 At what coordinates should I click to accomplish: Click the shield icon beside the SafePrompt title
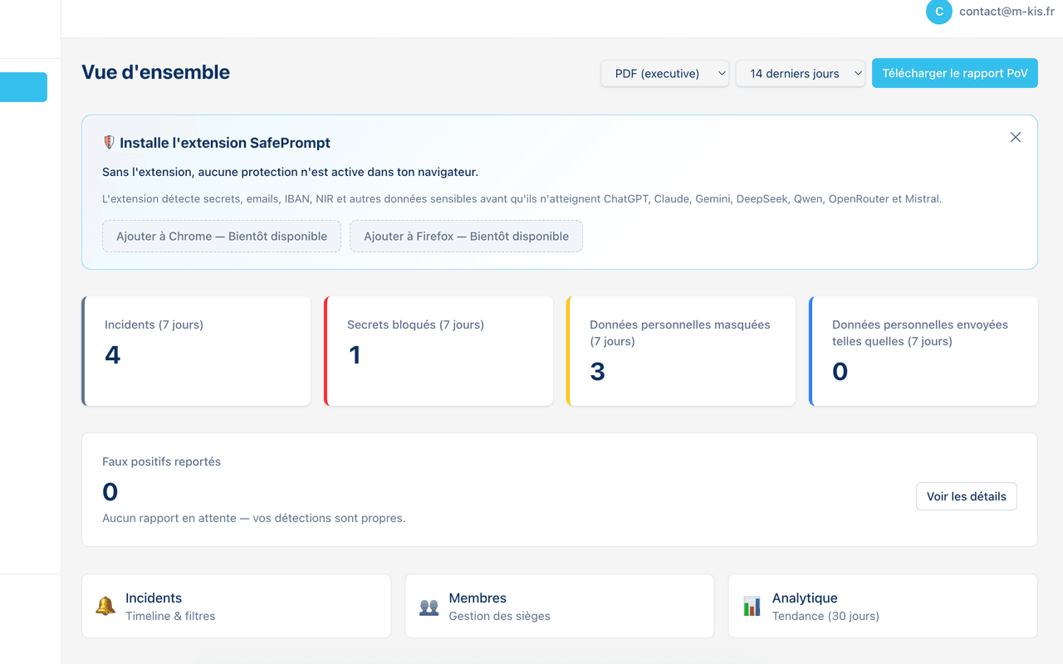click(x=109, y=143)
